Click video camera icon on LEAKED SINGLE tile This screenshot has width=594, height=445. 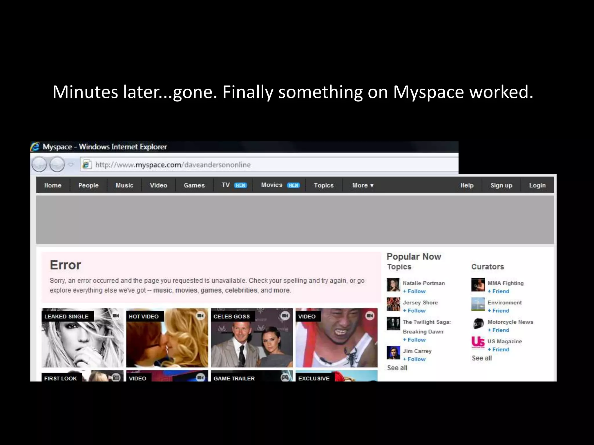[x=116, y=316]
